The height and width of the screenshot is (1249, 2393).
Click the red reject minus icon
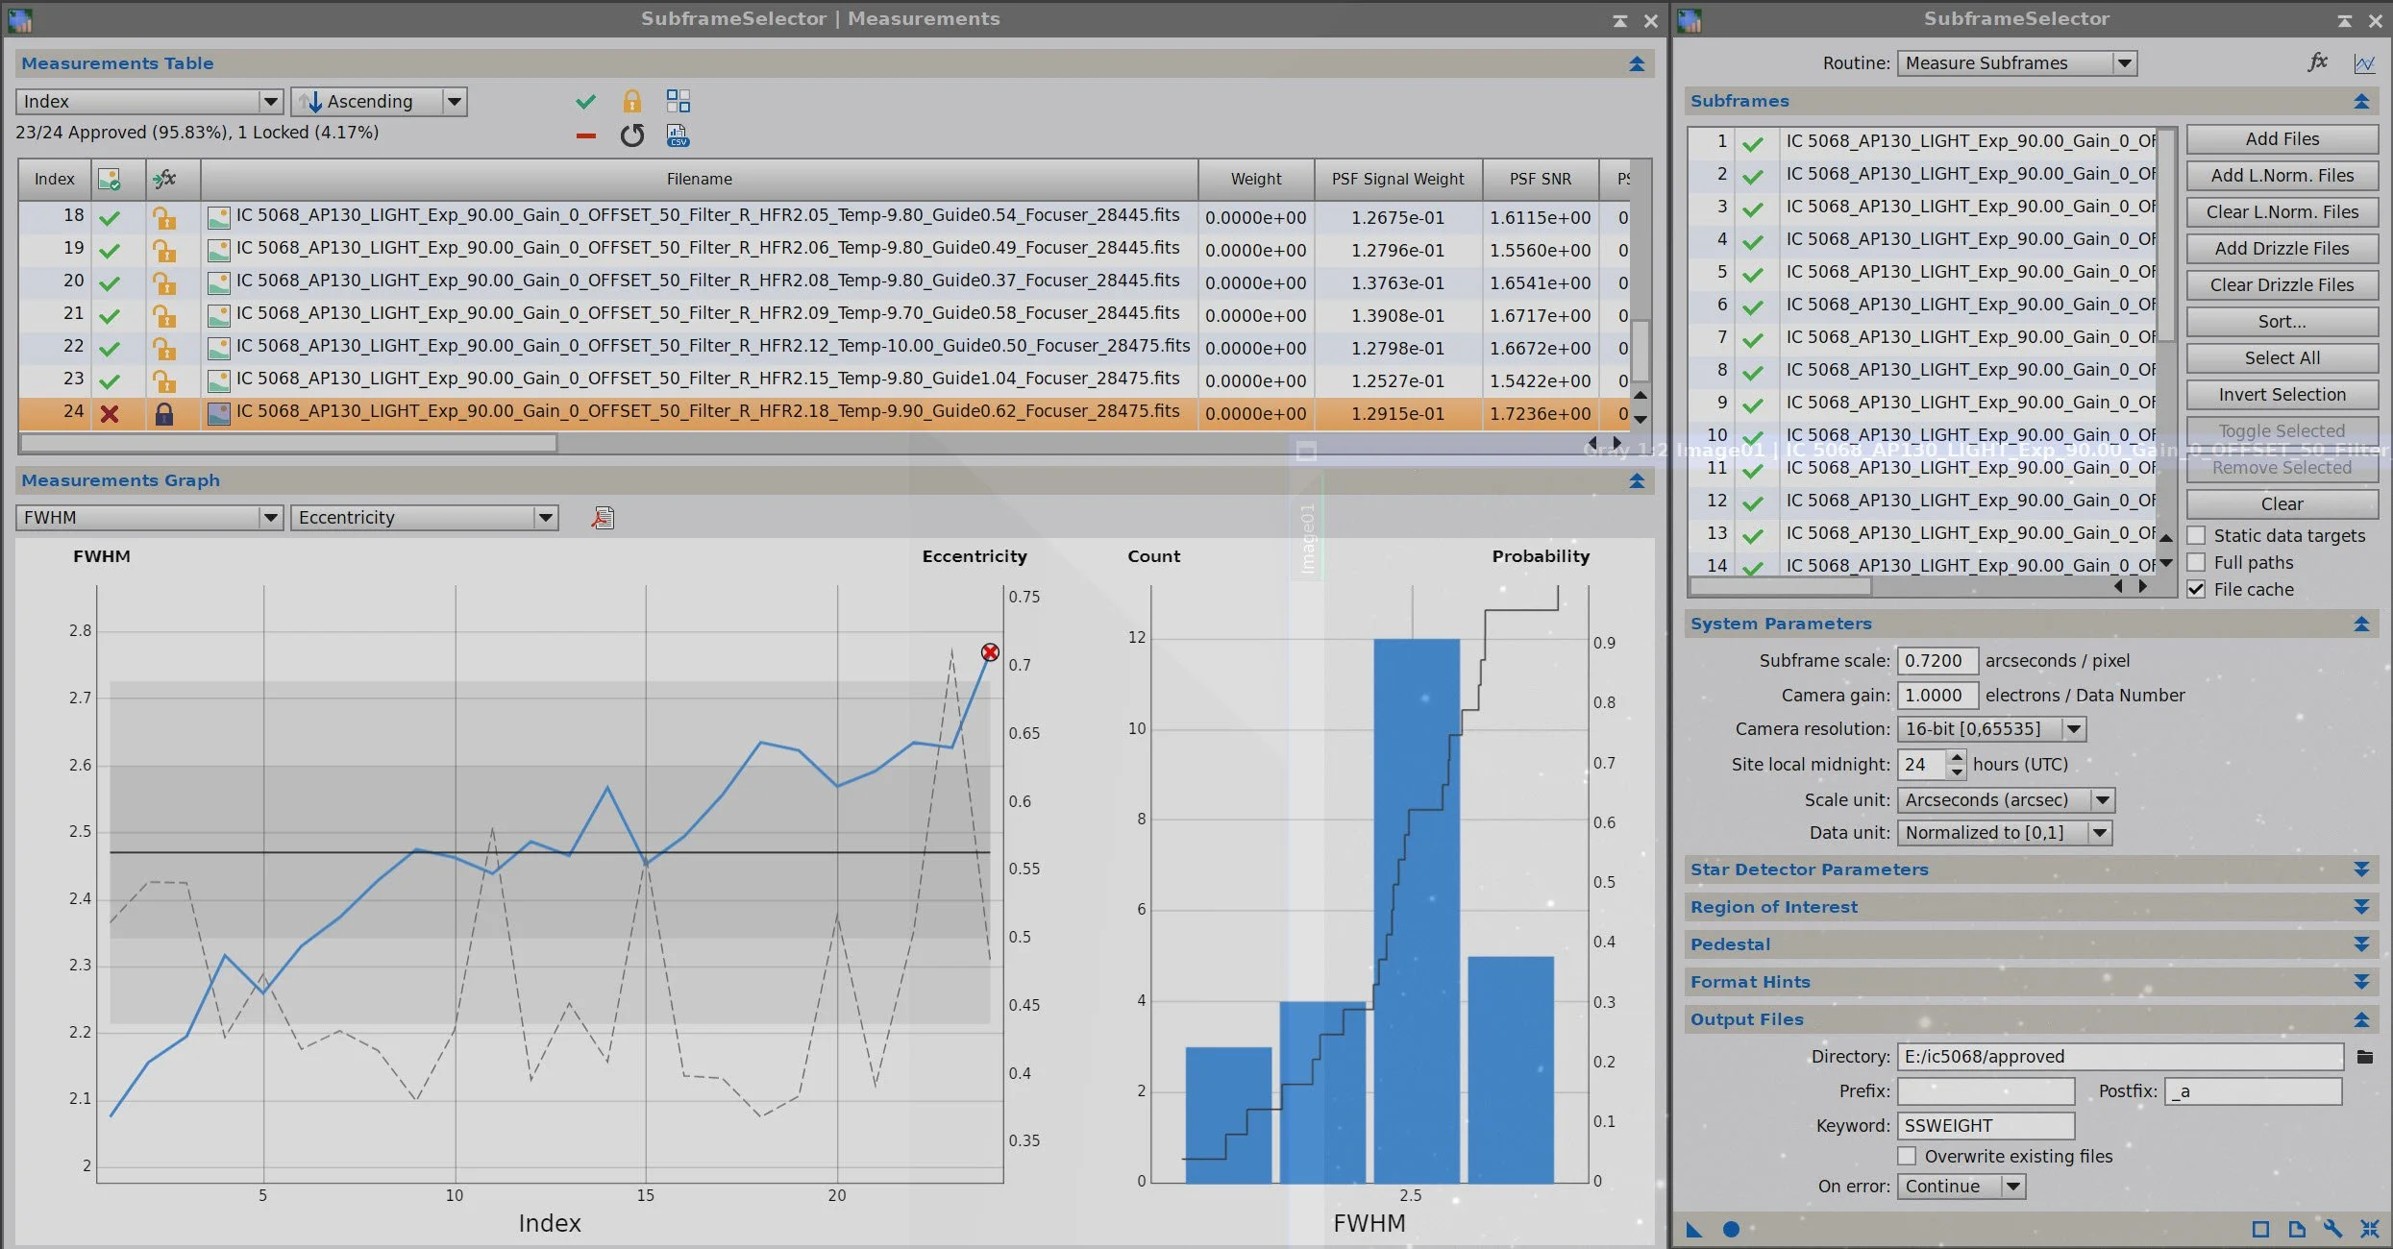585,136
